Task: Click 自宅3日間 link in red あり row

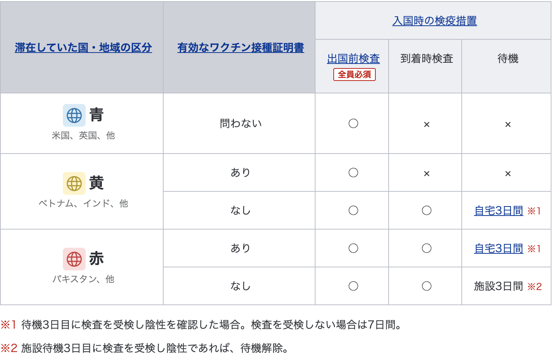Action: pos(498,248)
